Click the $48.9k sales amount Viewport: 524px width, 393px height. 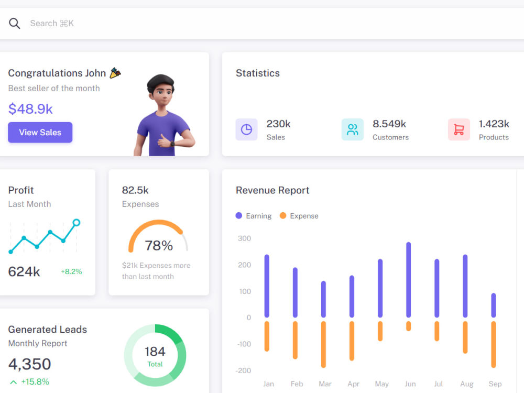tap(30, 109)
